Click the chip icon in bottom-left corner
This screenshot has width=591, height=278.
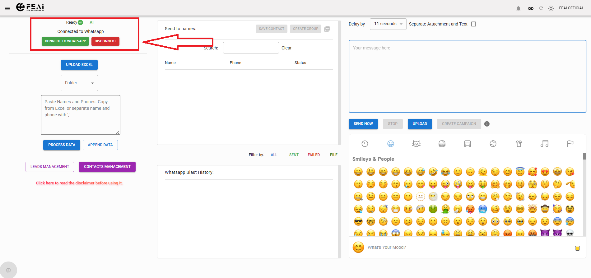[8, 270]
